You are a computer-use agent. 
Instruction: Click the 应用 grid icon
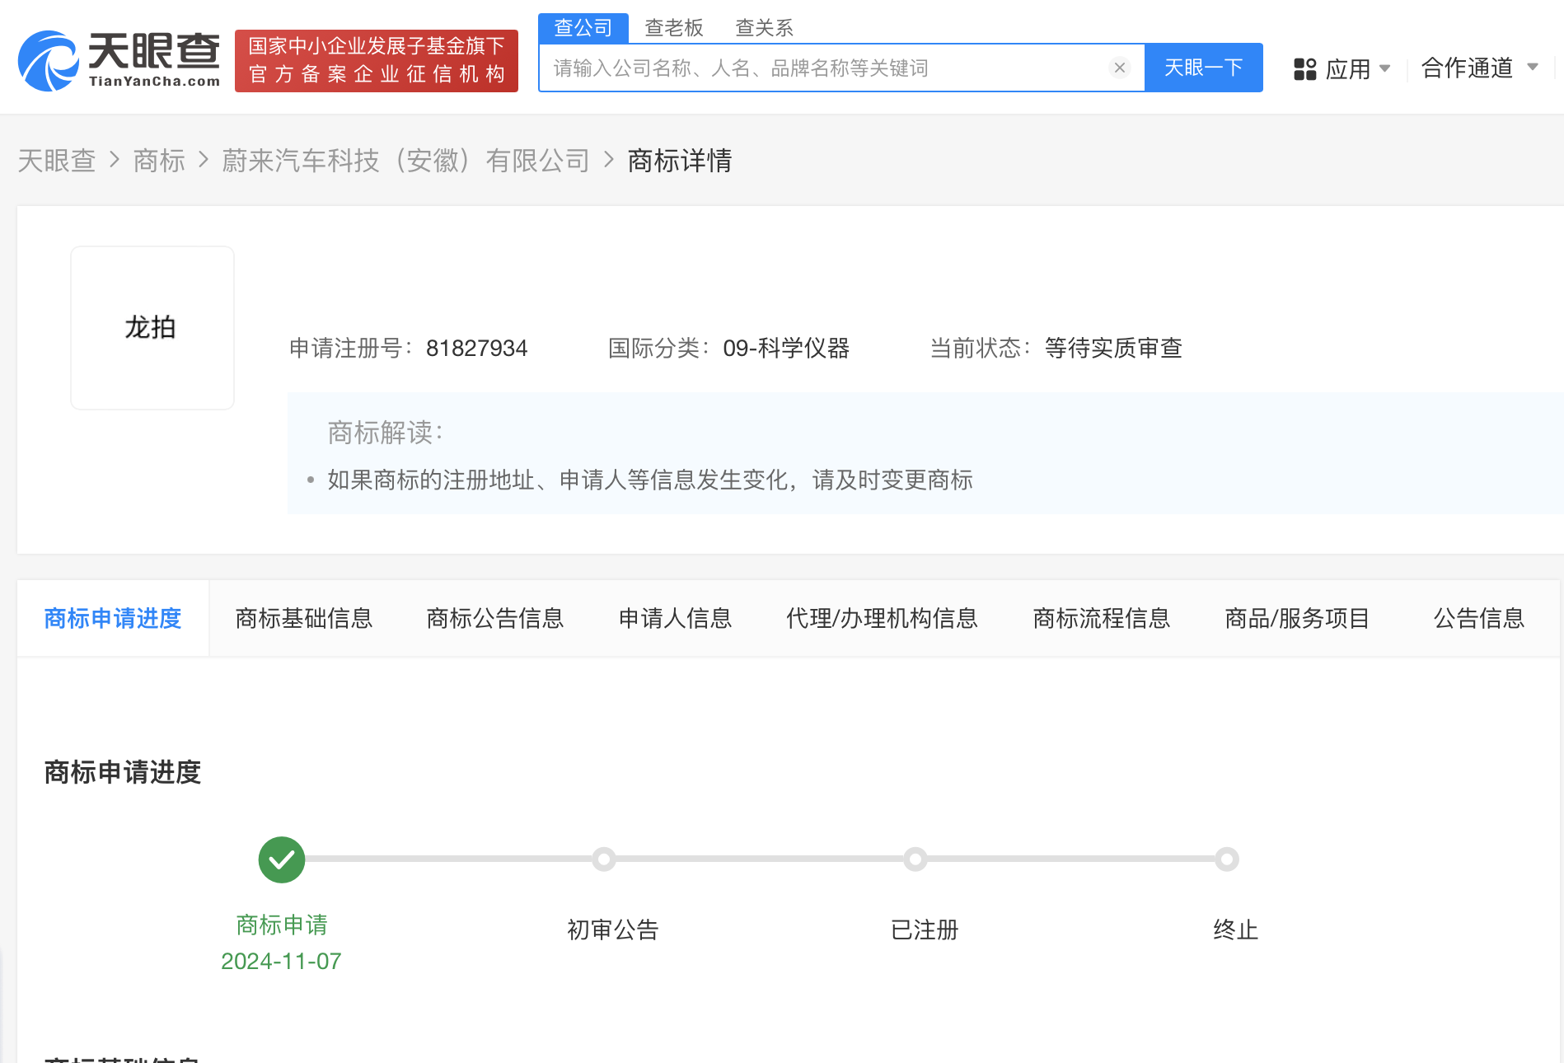click(1304, 68)
